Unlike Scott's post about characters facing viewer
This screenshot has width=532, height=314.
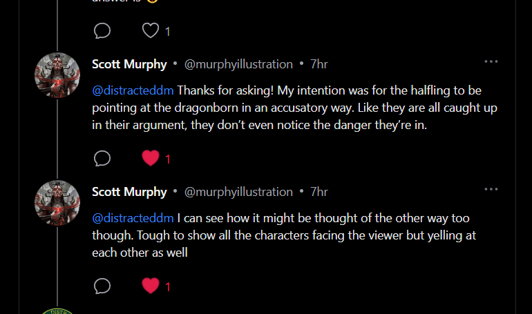pyautogui.click(x=151, y=286)
